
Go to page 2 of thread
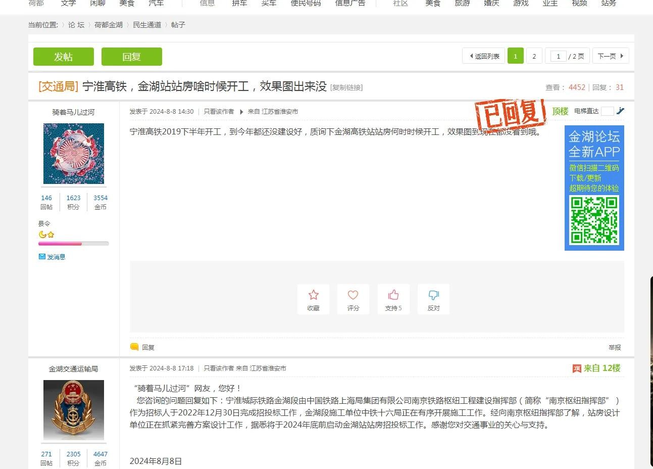[x=534, y=56]
